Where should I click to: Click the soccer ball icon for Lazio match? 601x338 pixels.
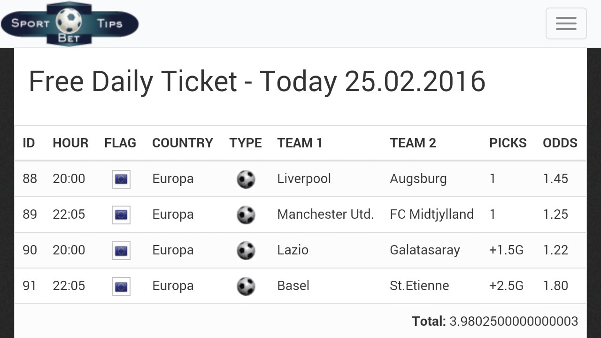(246, 250)
